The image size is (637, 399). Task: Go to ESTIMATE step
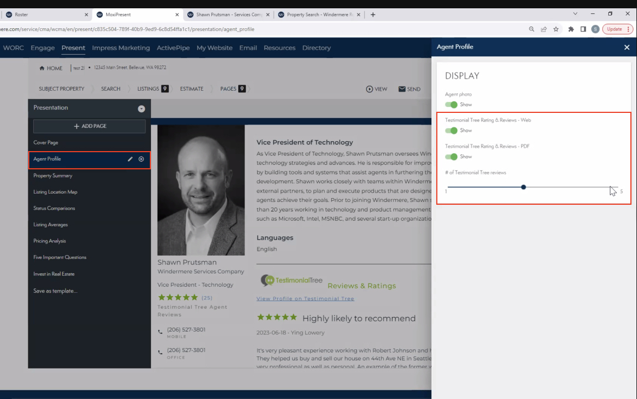(192, 89)
